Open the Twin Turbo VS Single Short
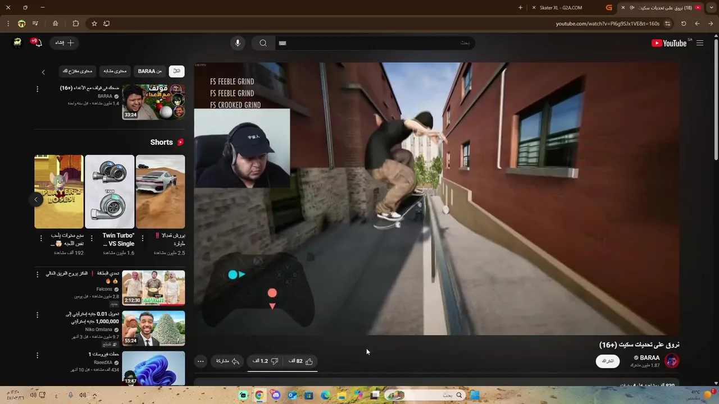 (x=110, y=192)
